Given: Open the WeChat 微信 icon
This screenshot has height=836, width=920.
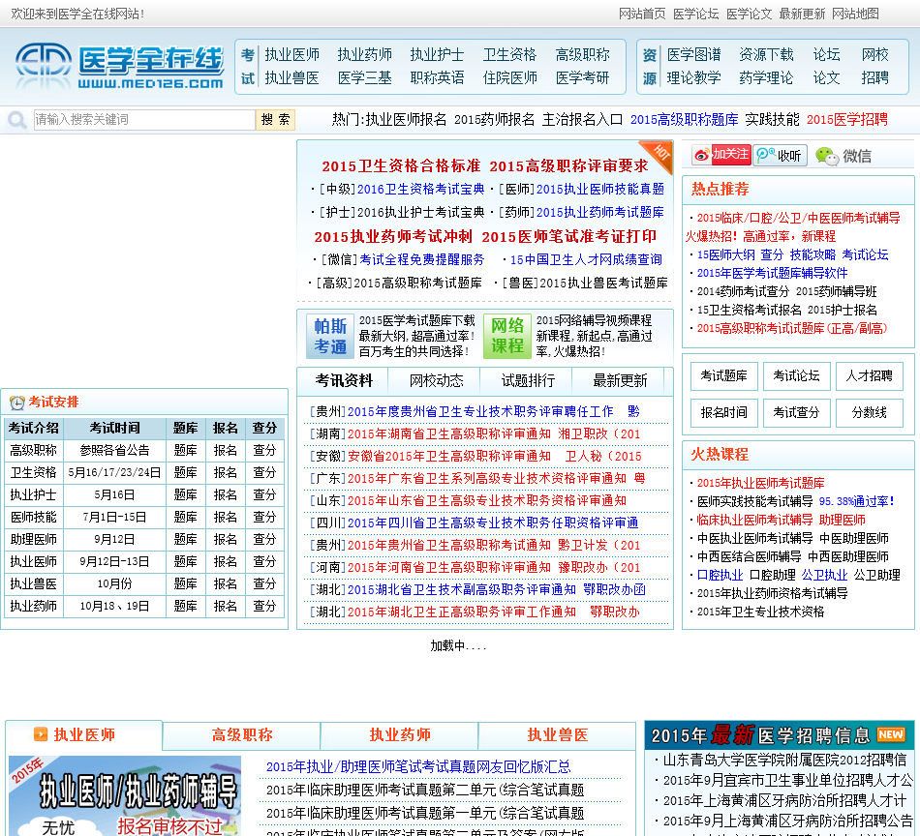Looking at the screenshot, I should tap(843, 155).
